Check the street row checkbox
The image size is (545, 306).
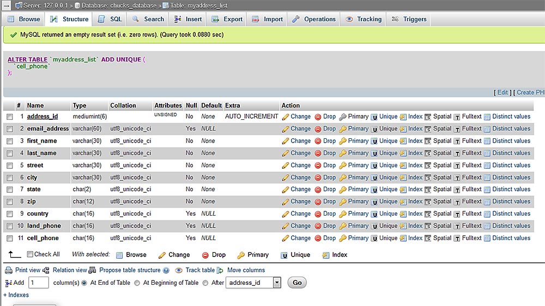point(9,166)
